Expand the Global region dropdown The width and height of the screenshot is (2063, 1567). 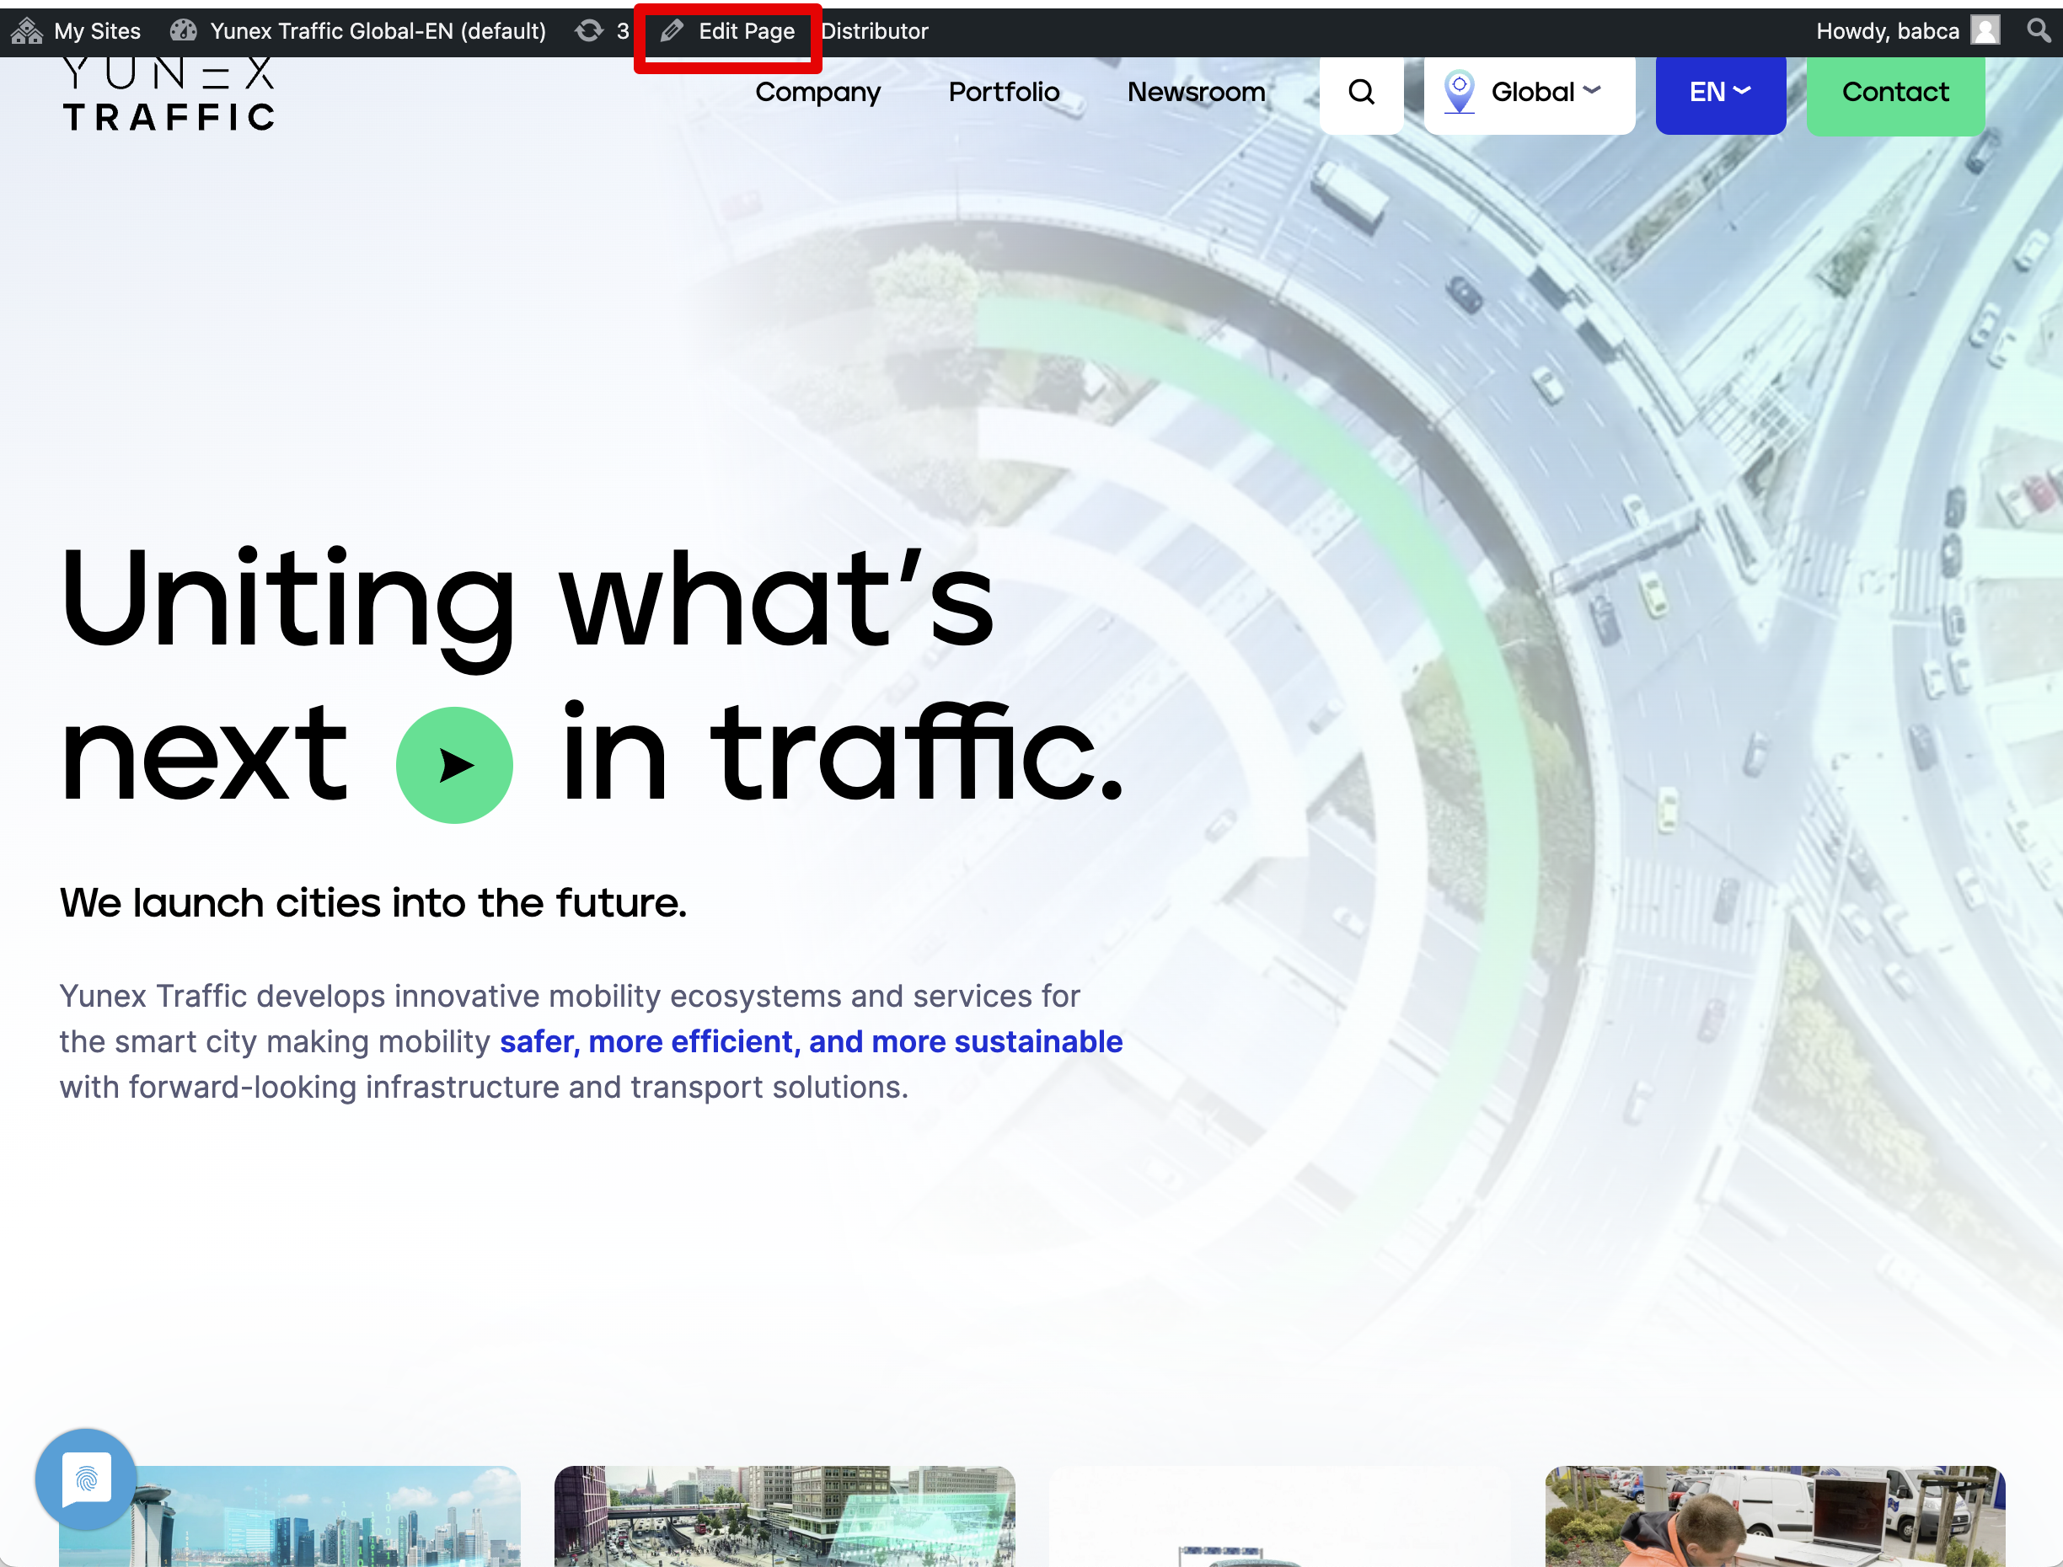pos(1529,93)
